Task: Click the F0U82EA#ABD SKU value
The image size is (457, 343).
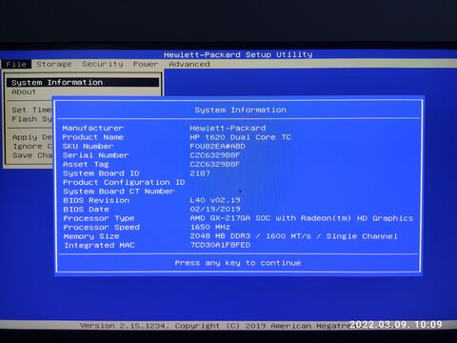Action: 217,147
